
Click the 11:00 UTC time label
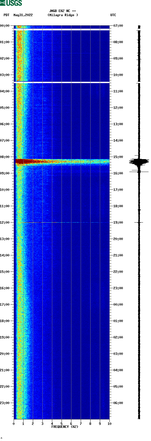[x=118, y=91]
